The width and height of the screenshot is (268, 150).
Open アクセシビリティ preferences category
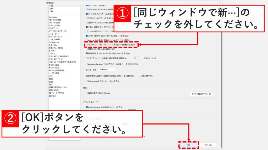point(54,26)
